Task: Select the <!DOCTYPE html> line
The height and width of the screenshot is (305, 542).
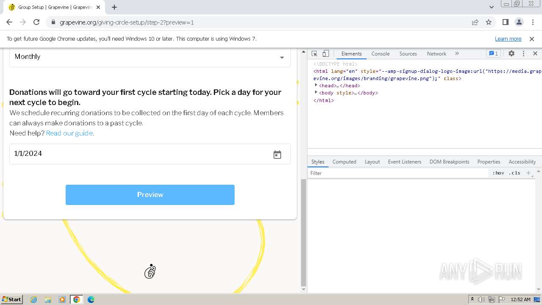Action: pos(335,64)
